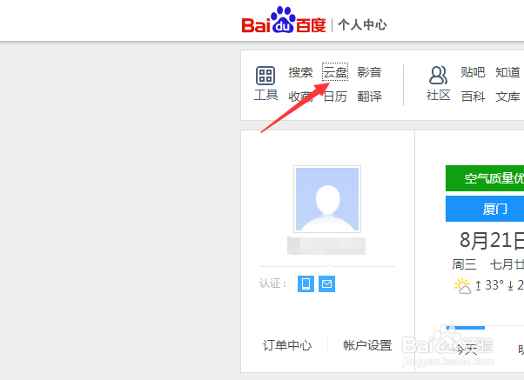Open 云盘 cloud drive link
The image size is (524, 380).
[x=335, y=72]
